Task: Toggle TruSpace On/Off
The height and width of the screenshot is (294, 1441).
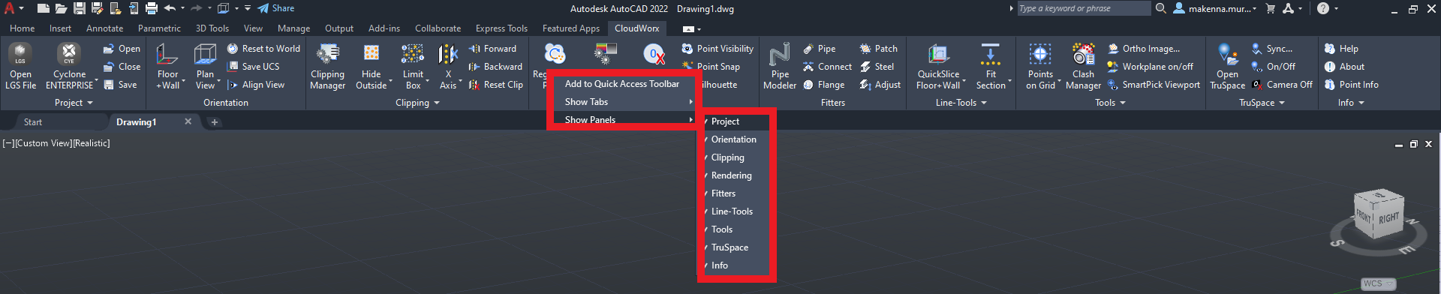Action: (1273, 67)
